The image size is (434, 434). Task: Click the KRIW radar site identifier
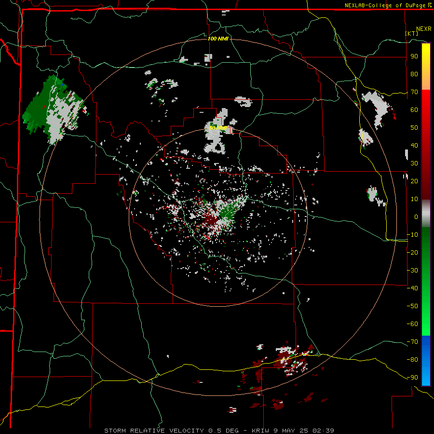tap(260, 431)
